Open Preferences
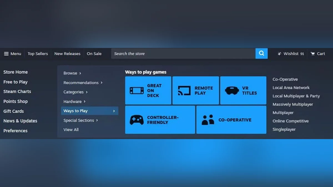Screen dimensions: 333x187 pyautogui.click(x=16, y=131)
